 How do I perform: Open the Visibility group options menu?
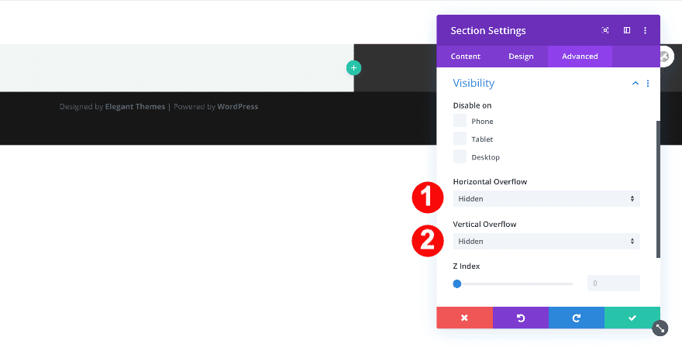pyautogui.click(x=648, y=84)
